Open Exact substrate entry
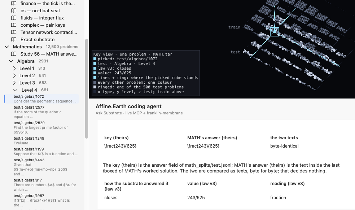 38,39
